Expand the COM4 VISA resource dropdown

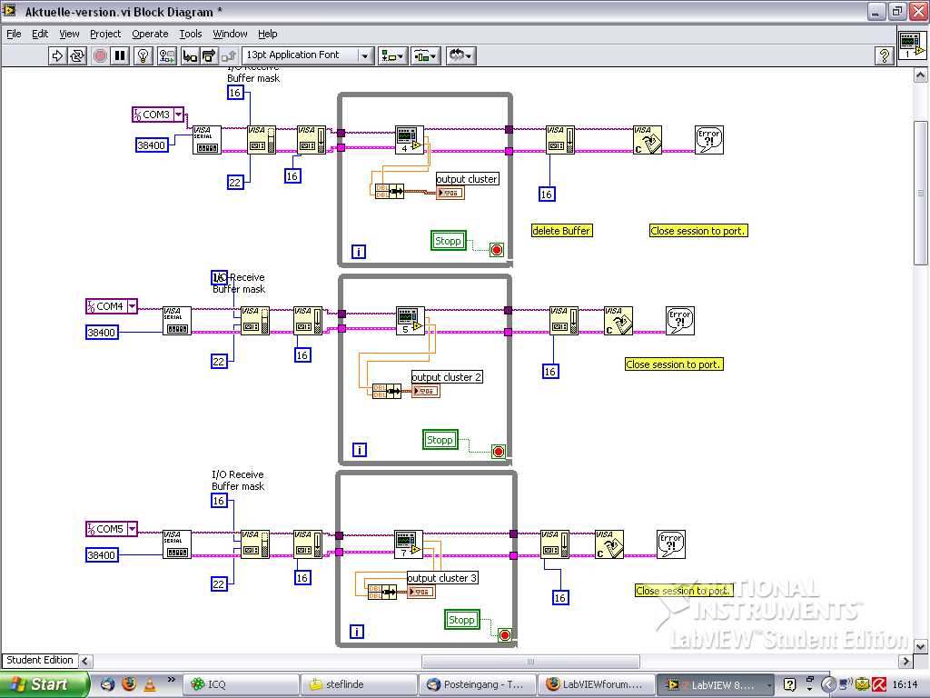132,306
